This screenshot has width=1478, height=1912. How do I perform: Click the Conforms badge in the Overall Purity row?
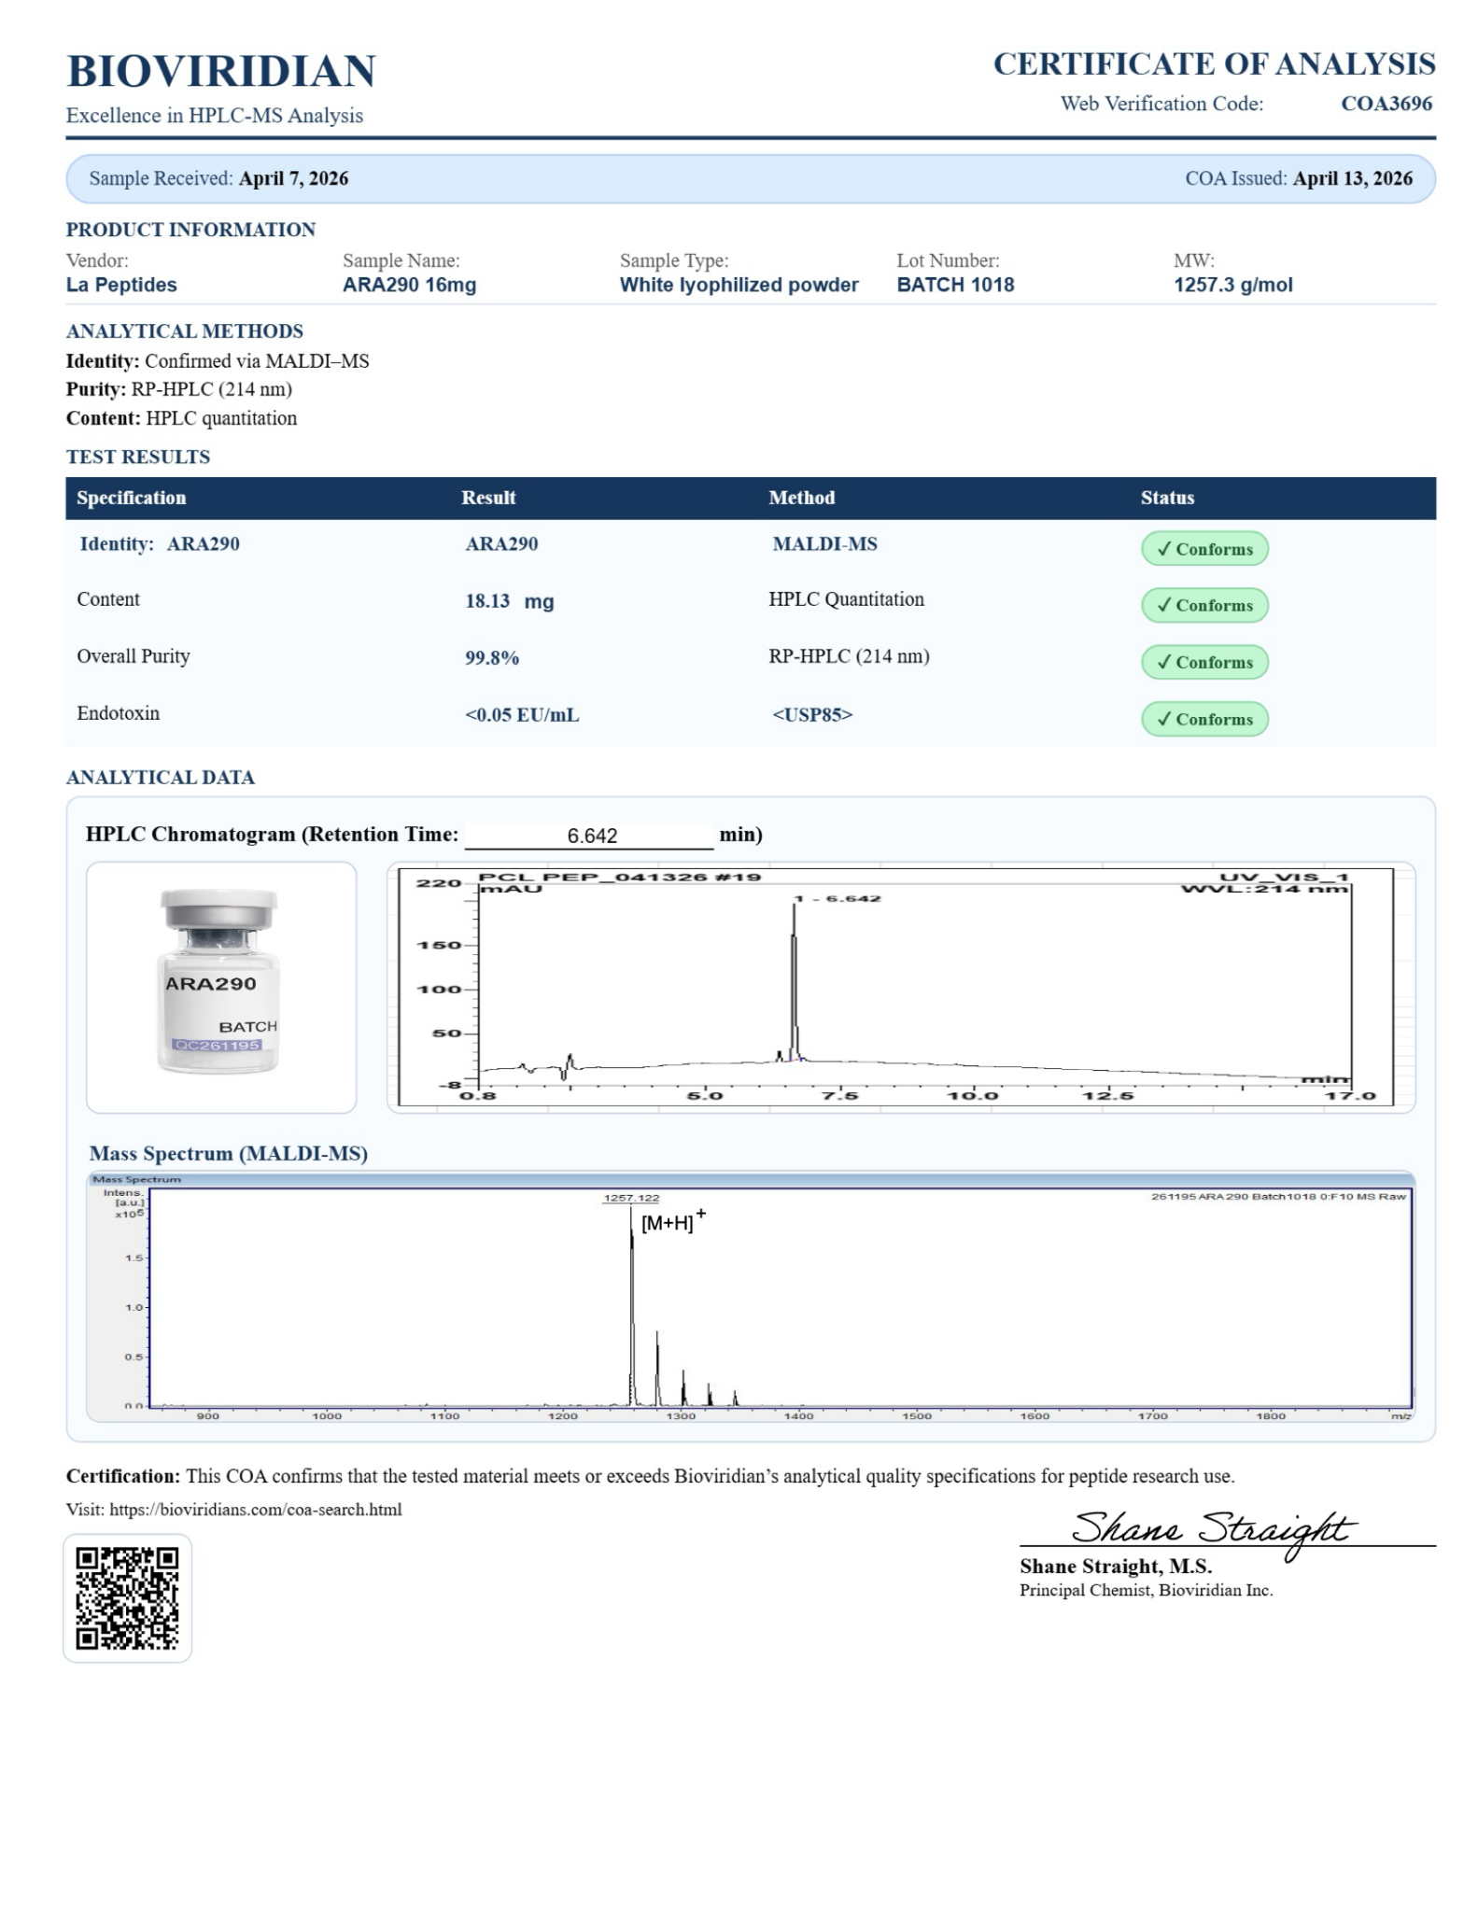[x=1204, y=662]
